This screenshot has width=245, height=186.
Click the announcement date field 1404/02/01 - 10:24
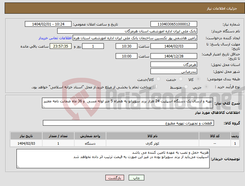[x=48, y=24]
